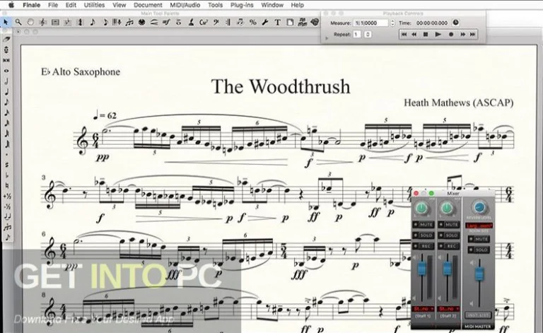
Task: Mute Staff 1 in the Mixer
Action: coord(426,225)
